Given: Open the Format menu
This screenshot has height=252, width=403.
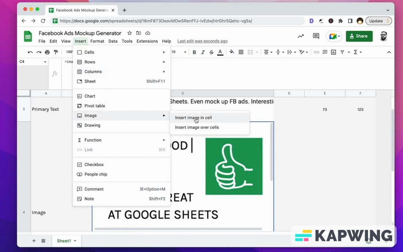Looking at the screenshot, I should 97,41.
